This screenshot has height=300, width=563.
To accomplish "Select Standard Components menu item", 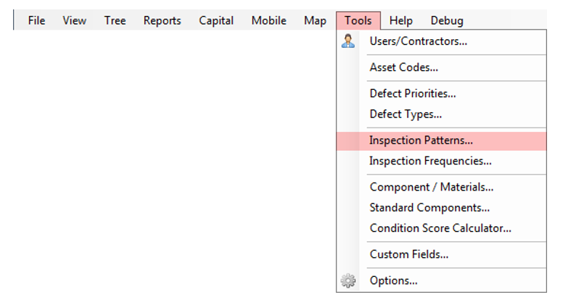I will [x=430, y=207].
